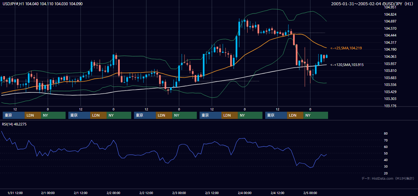Click the rightmost 東京 session block

point(276,115)
